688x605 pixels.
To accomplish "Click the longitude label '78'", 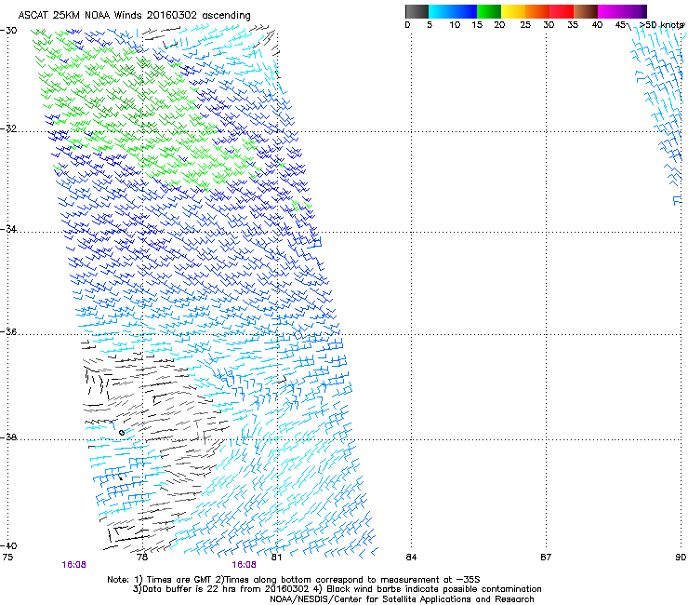I will 142,558.
